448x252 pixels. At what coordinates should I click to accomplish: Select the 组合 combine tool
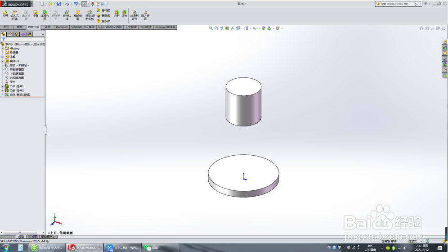point(124,14)
